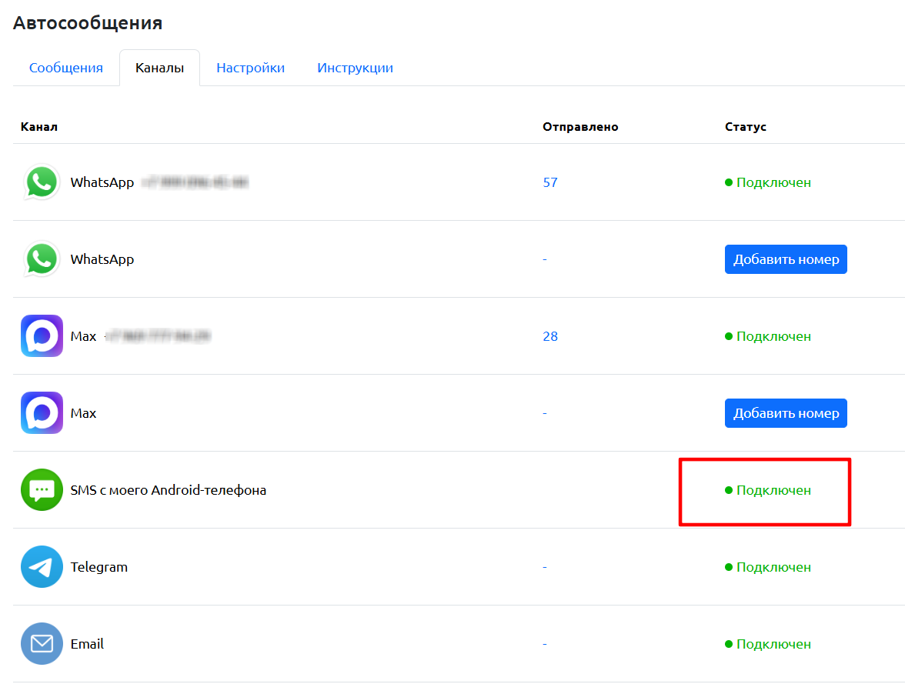Click the WhatsApp icon in the connected row
Image resolution: width=905 pixels, height=684 pixels.
pyautogui.click(x=42, y=182)
